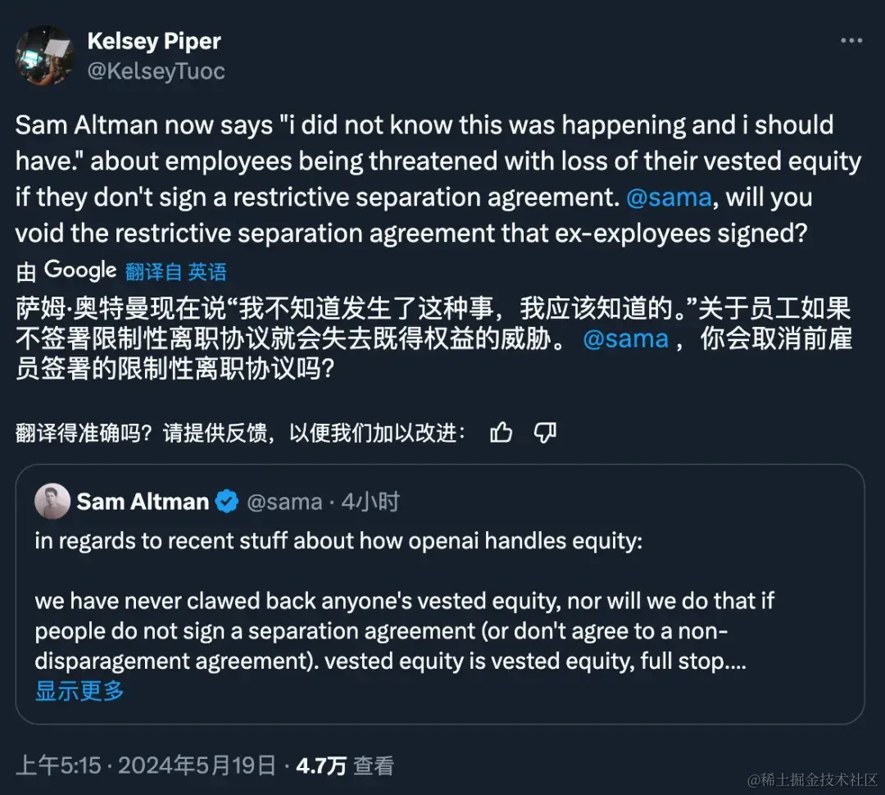Click Kelsey Piper's display name
The width and height of the screenshot is (885, 795).
coord(154,41)
